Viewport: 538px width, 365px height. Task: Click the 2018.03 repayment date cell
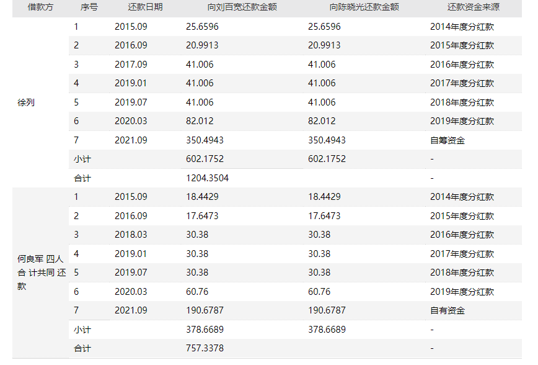pyautogui.click(x=131, y=235)
